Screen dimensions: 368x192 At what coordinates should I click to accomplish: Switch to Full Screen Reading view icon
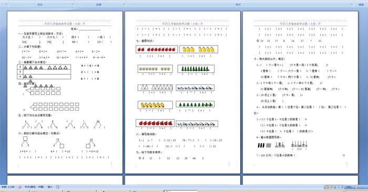click(x=331, y=187)
